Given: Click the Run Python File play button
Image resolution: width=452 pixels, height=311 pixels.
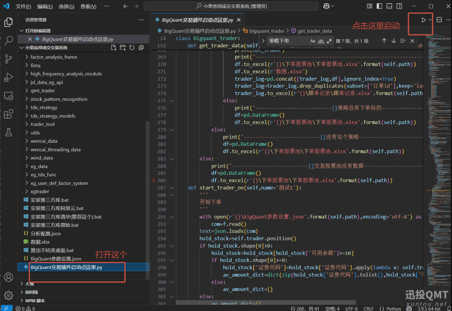Looking at the screenshot, I should 424,20.
